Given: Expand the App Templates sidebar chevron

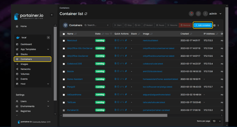Looking at the screenshot, I should coord(48,49).
